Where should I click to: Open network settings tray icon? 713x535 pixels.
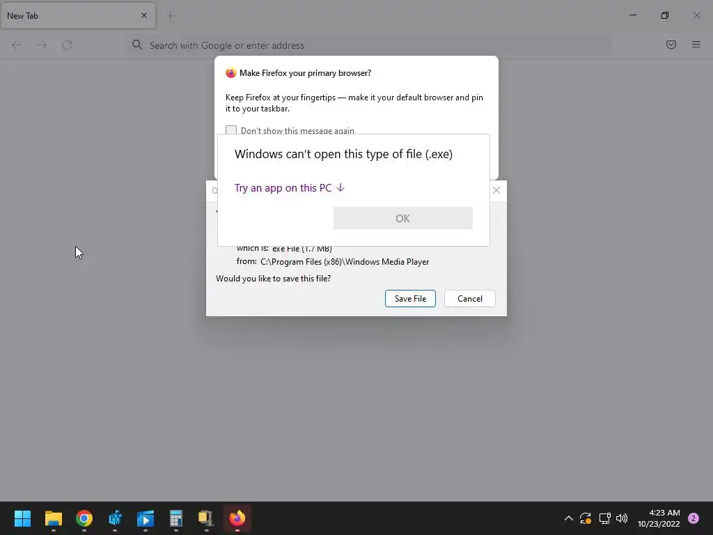(x=604, y=518)
